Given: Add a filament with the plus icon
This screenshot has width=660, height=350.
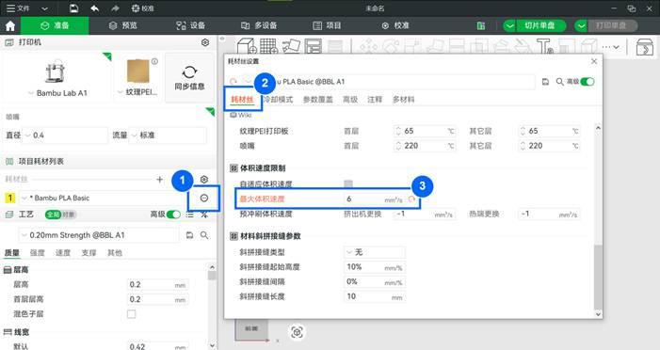Looking at the screenshot, I should pyautogui.click(x=159, y=180).
